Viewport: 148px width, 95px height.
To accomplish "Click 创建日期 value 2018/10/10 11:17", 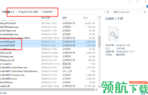I will click(125, 52).
